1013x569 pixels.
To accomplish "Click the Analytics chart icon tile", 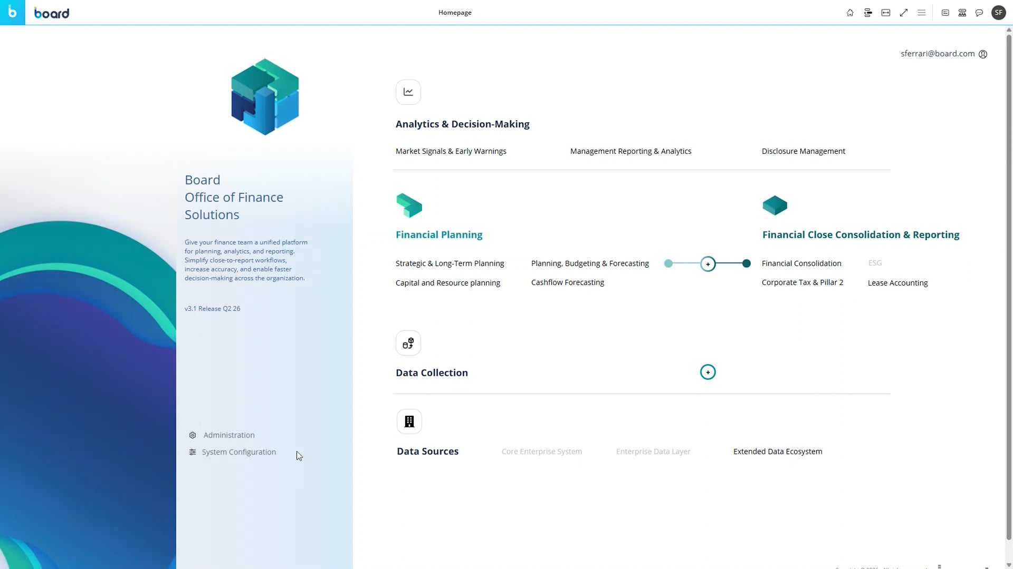I will 408,92.
